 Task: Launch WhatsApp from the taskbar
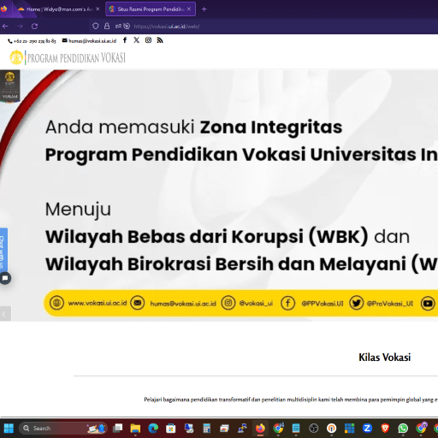pyautogui.click(x=403, y=428)
